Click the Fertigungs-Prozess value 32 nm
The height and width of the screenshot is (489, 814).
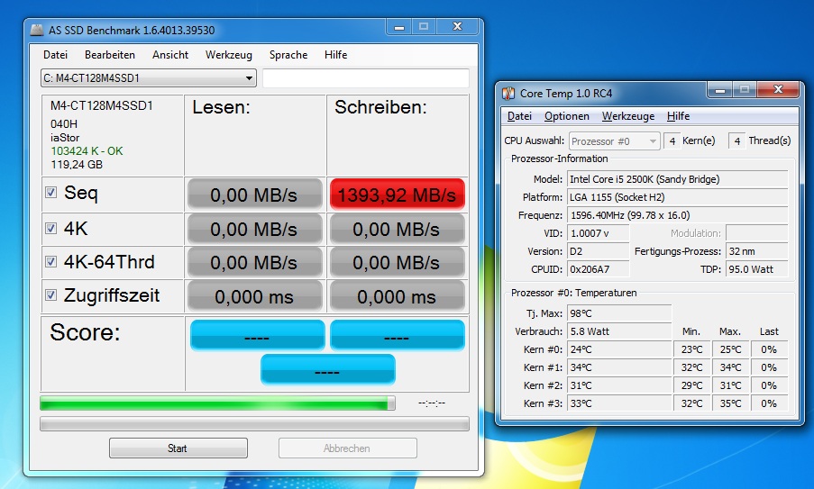point(757,251)
